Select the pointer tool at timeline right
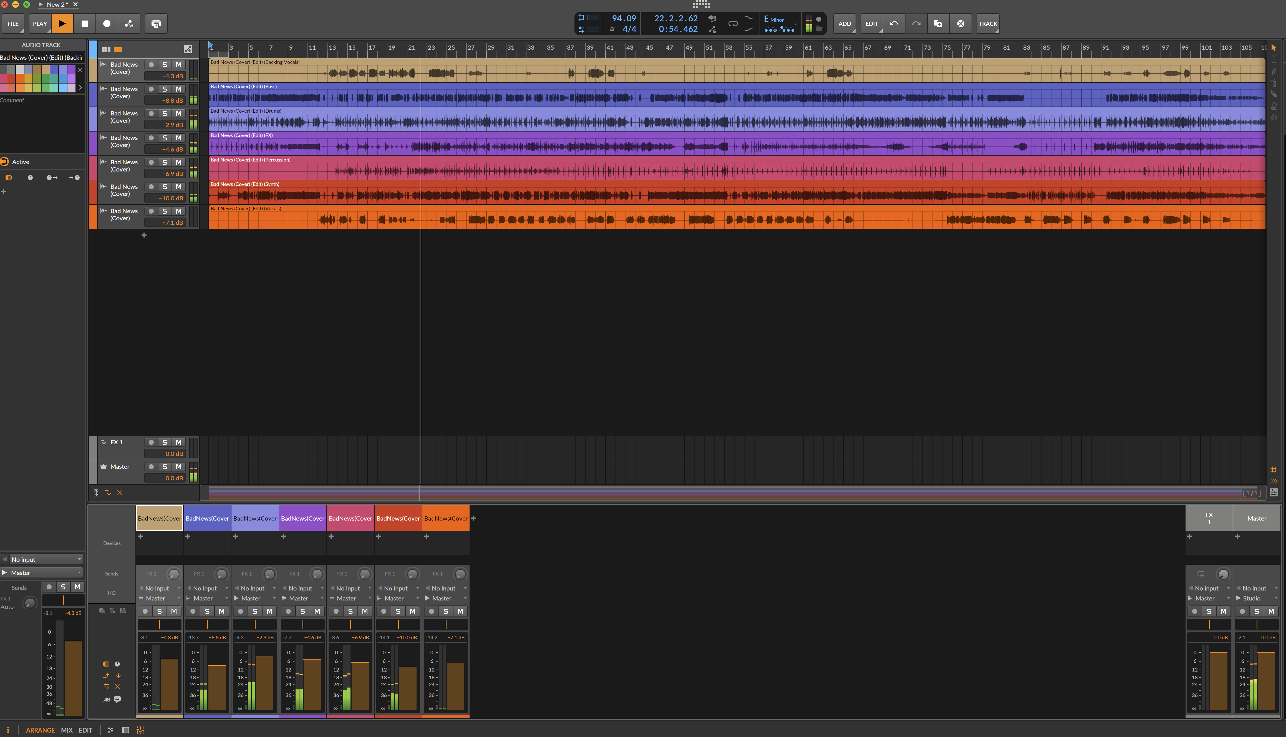1286x737 pixels. (1274, 47)
